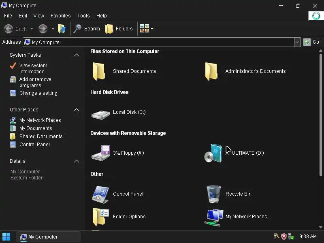Click the keys tray icon

click(276, 237)
